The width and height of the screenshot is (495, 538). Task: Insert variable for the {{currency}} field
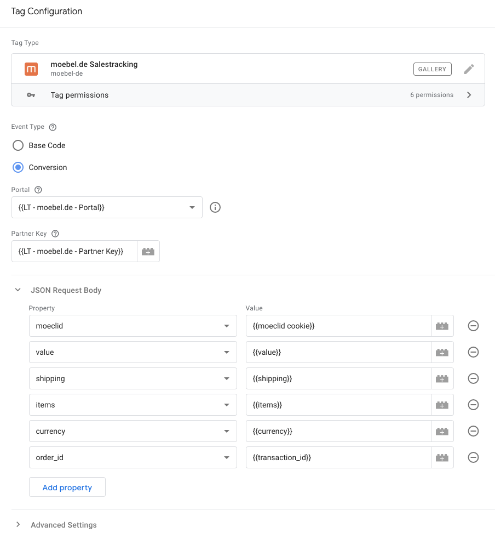442,431
